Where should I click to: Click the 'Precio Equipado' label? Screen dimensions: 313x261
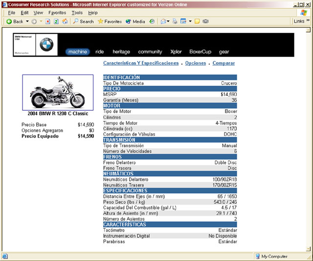(x=40, y=136)
